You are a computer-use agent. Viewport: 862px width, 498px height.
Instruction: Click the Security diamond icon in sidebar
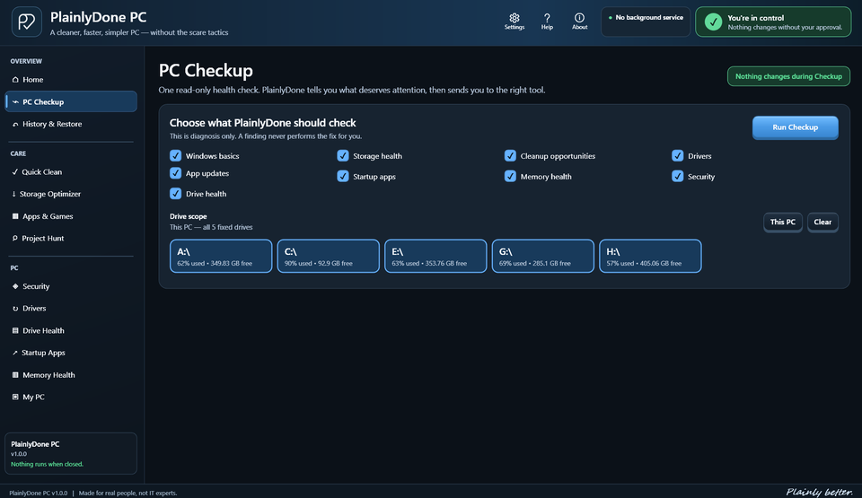pos(15,286)
